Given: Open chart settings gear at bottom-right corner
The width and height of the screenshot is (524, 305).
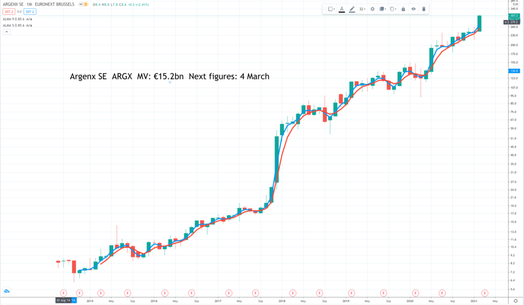Looking at the screenshot, I should (x=516, y=301).
